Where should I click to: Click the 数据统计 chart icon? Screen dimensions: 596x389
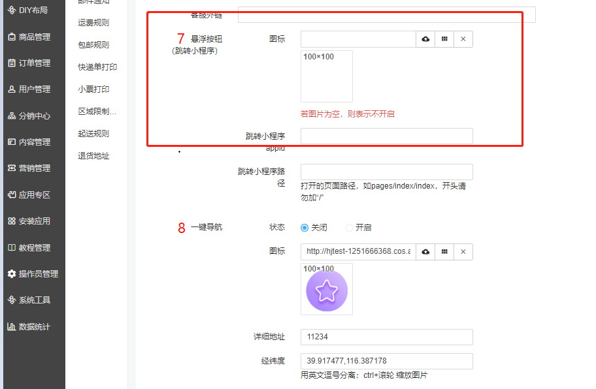click(12, 326)
